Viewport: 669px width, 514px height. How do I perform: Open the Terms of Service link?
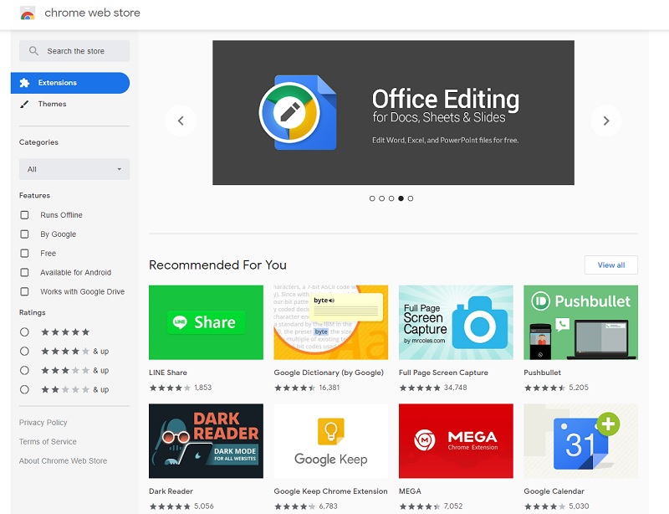pyautogui.click(x=48, y=442)
